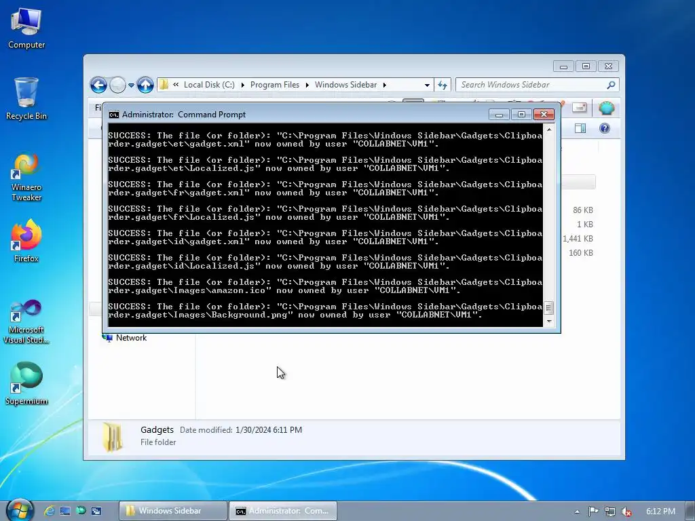Refresh the Windows Sidebar folder view
Screen dimensions: 695x521
point(443,85)
